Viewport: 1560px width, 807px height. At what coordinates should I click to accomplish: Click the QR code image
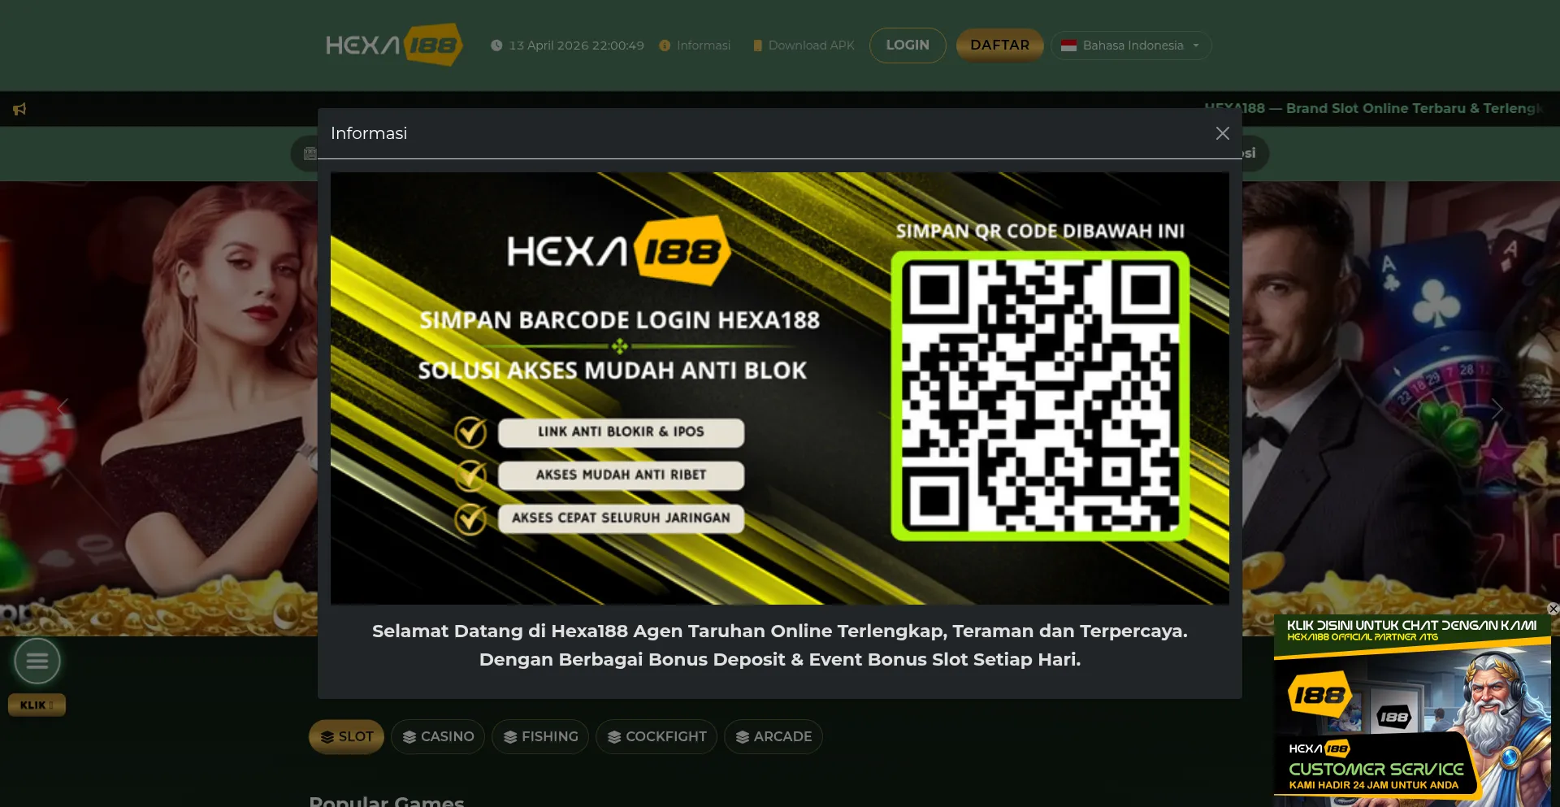[x=1040, y=396]
